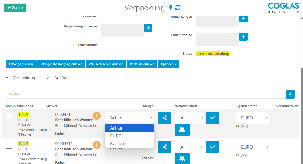
Task: Click the share icon in first row
Action: (x=165, y=118)
